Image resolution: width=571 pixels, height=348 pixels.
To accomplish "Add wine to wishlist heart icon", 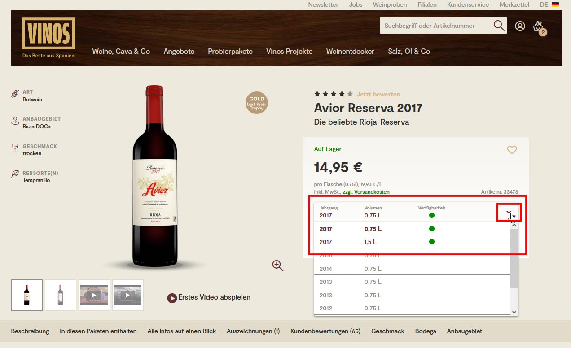I will [512, 150].
